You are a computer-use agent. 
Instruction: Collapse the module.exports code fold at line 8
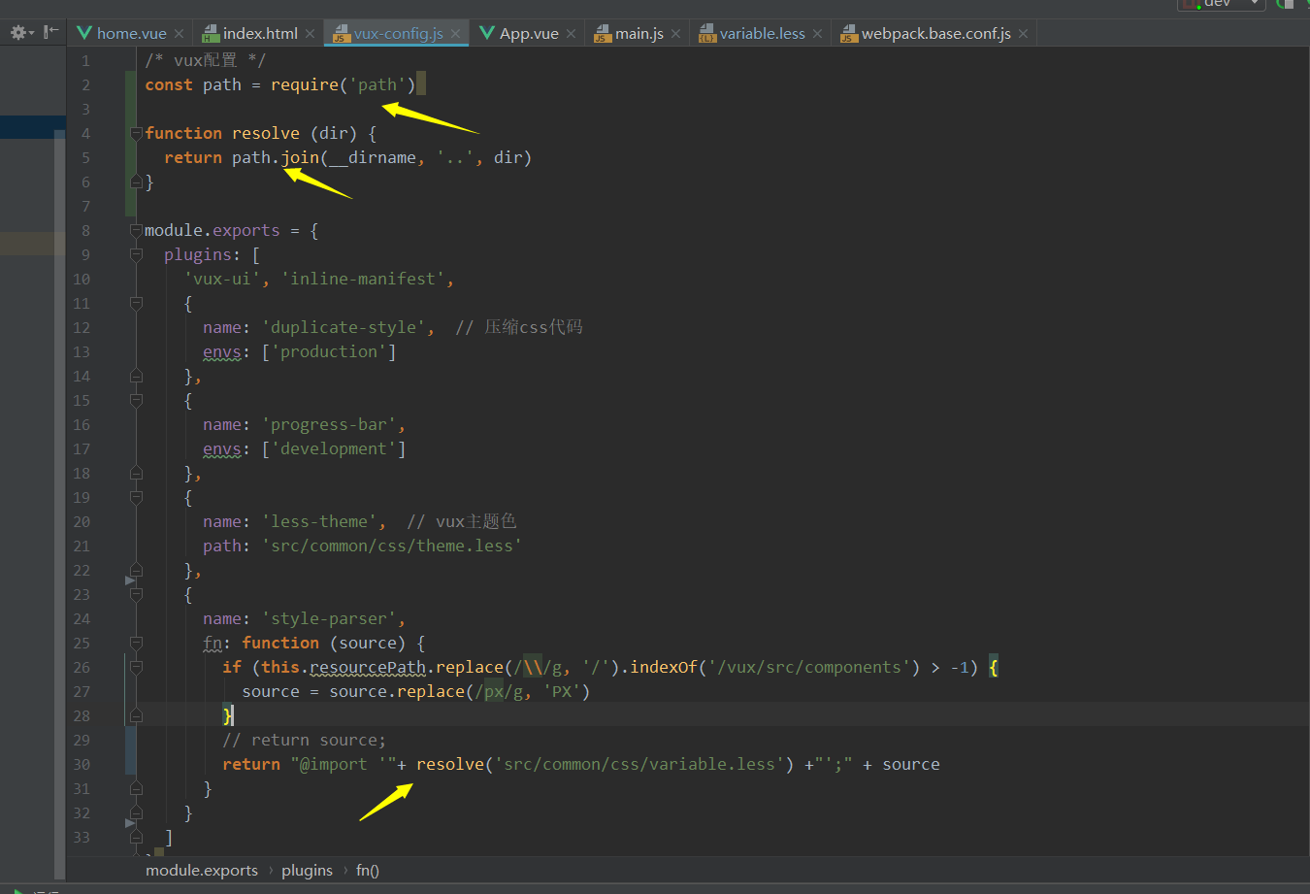tap(136, 229)
